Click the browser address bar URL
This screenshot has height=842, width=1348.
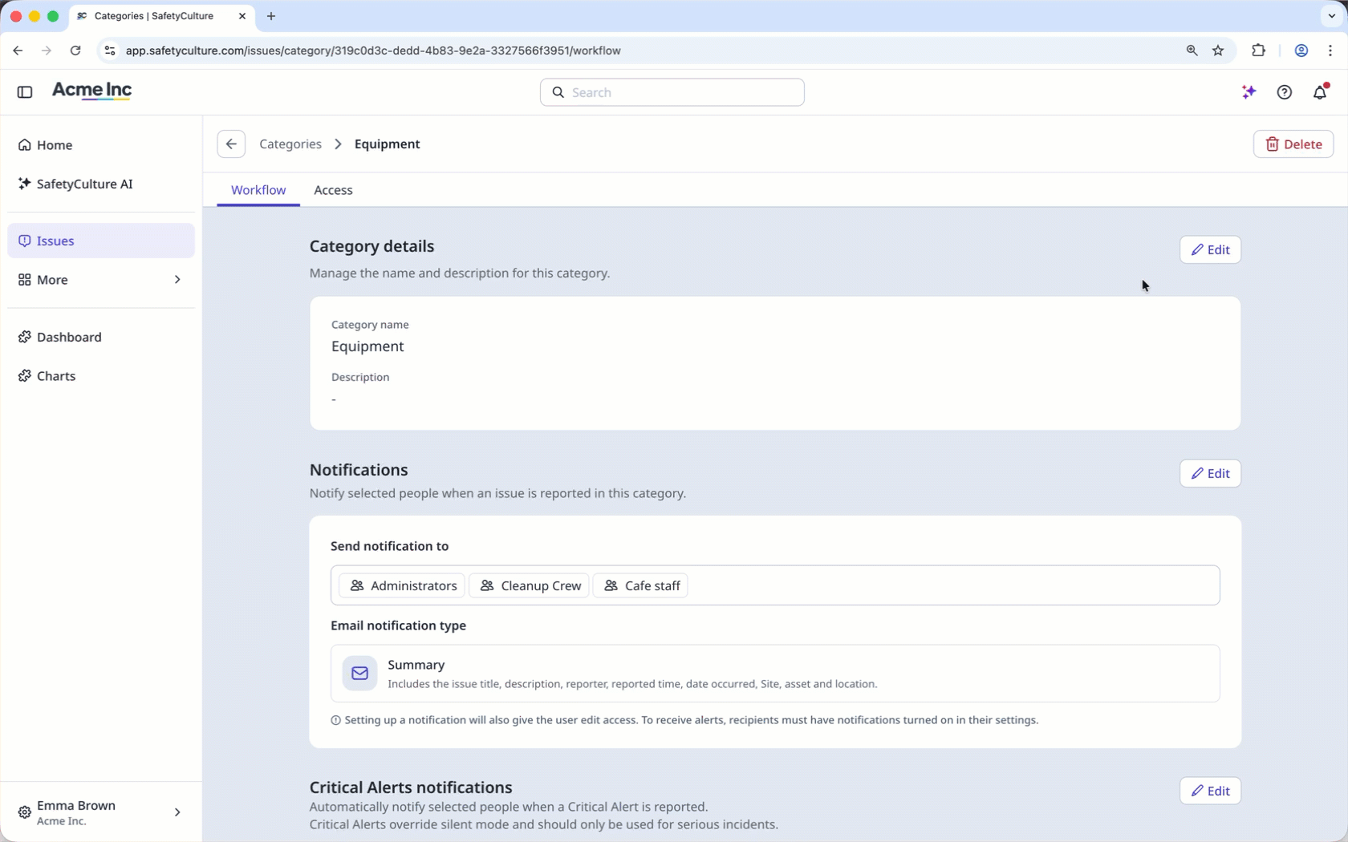(373, 51)
